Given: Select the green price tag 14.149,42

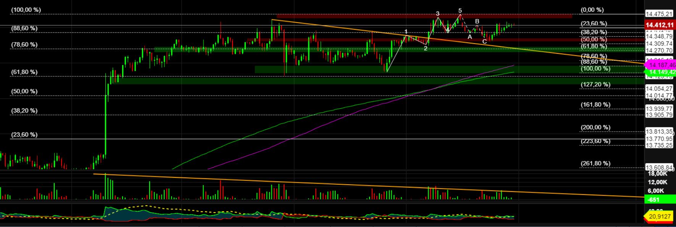Looking at the screenshot, I should [660, 72].
